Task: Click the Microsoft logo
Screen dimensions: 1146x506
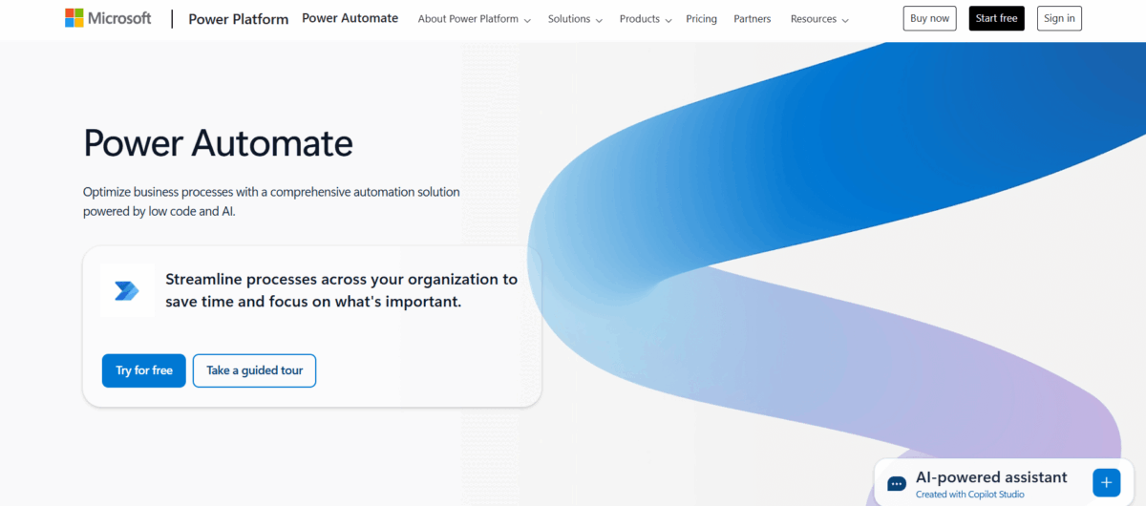Action: point(108,18)
